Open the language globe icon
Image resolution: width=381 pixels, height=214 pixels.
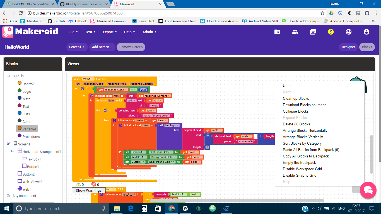349,32
